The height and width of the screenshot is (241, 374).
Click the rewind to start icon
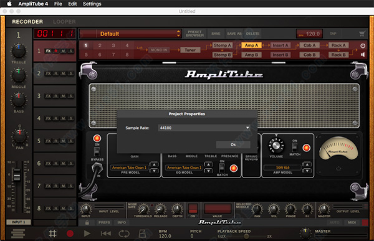click(106, 234)
